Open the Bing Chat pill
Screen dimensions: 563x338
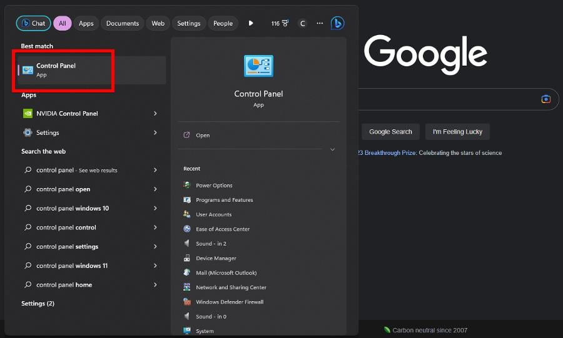click(x=33, y=23)
